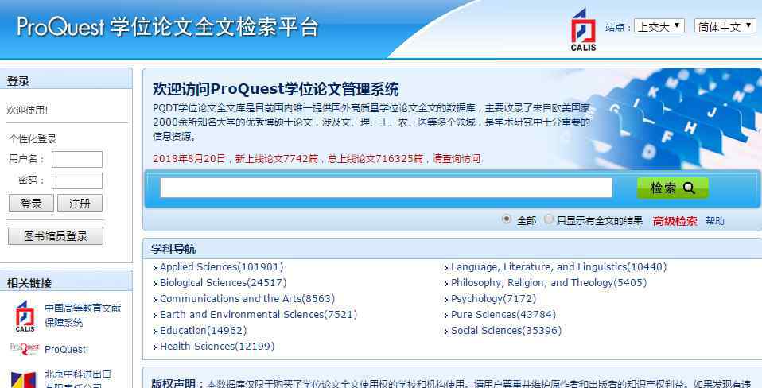Open Earth and Environmental Sciences(7521) link

(x=259, y=315)
